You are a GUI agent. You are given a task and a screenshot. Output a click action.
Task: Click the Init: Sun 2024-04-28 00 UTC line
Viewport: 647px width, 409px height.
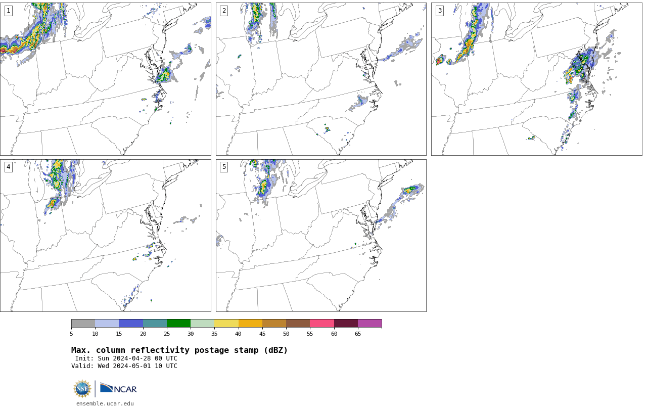(x=126, y=358)
